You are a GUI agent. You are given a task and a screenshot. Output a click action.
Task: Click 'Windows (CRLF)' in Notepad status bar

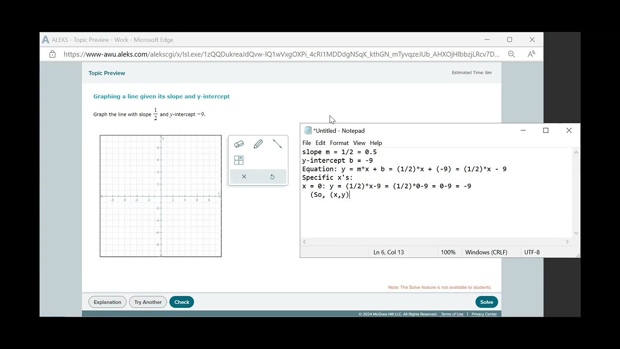(486, 252)
